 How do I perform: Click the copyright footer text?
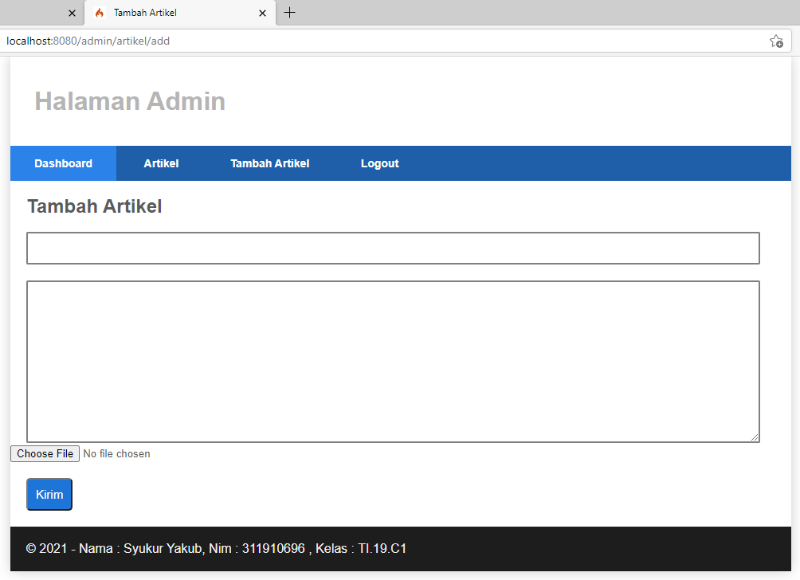216,548
